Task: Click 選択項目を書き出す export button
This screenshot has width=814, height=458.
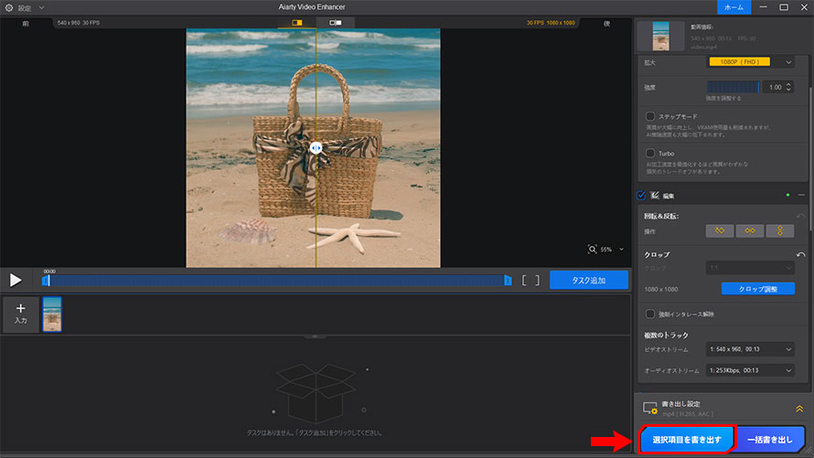Action: tap(687, 440)
